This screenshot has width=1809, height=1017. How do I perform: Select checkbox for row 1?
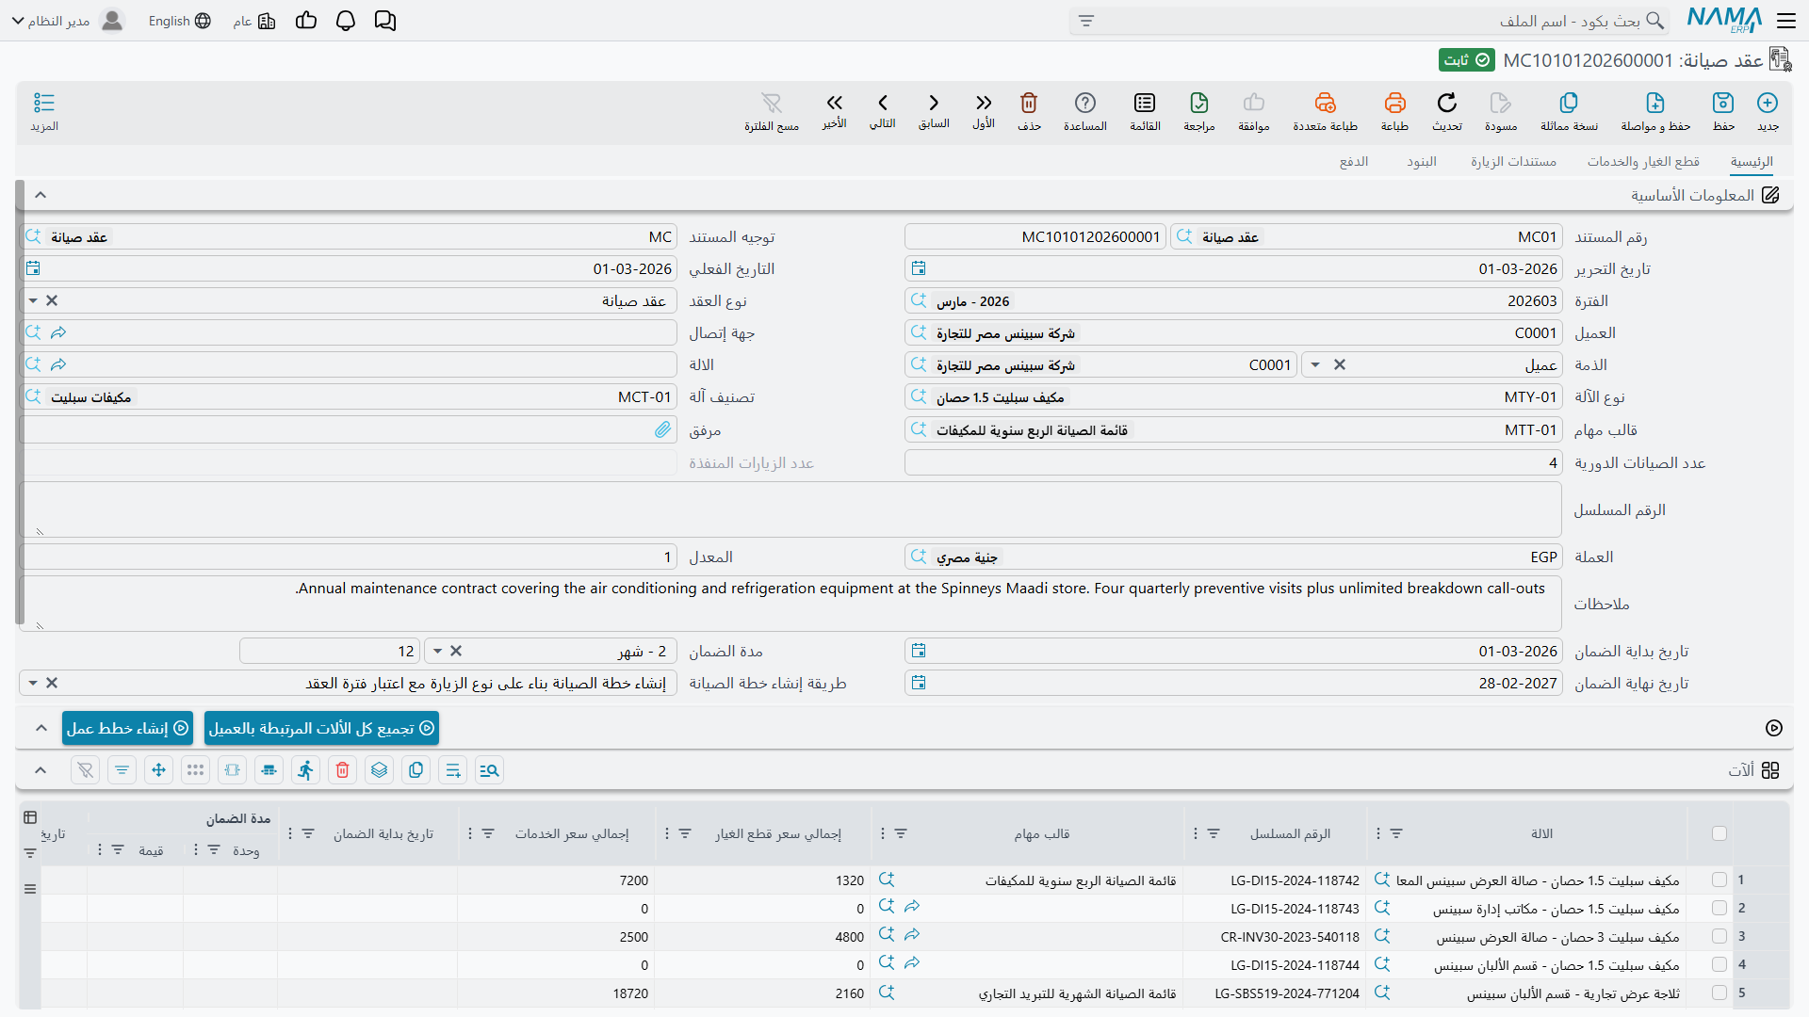pos(1719,880)
